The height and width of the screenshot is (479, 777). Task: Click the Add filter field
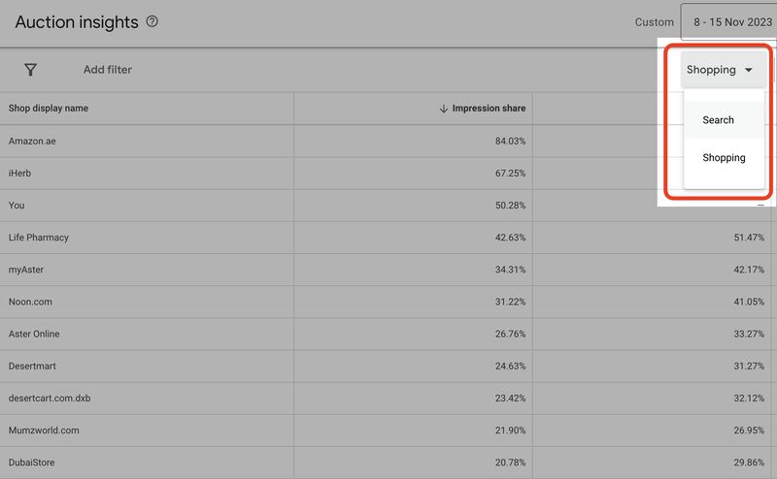108,70
